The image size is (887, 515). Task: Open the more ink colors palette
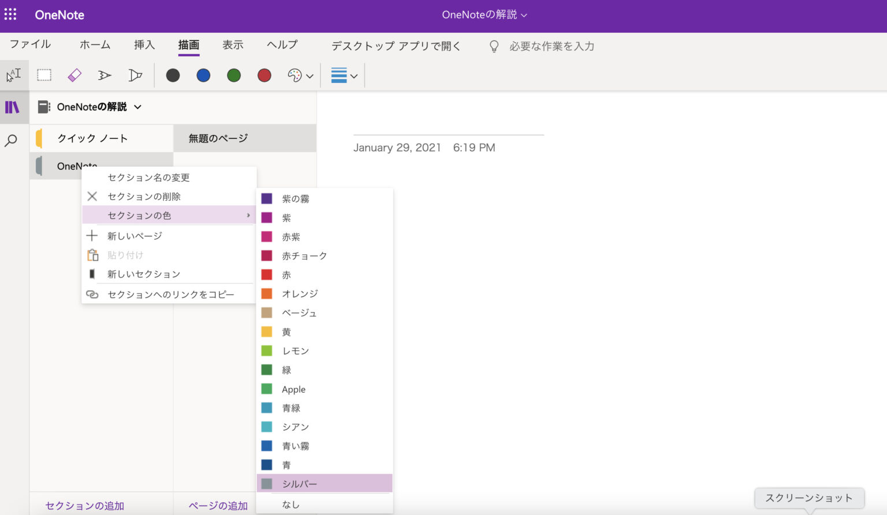(x=300, y=76)
